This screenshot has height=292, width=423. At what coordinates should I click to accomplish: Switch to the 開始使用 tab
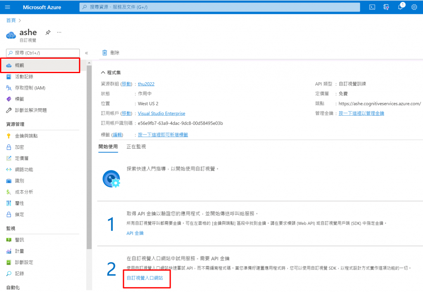point(108,147)
